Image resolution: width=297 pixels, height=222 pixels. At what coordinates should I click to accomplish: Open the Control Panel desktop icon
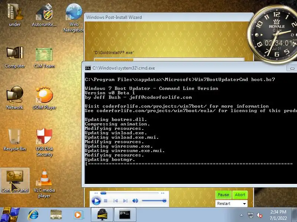pos(15,181)
